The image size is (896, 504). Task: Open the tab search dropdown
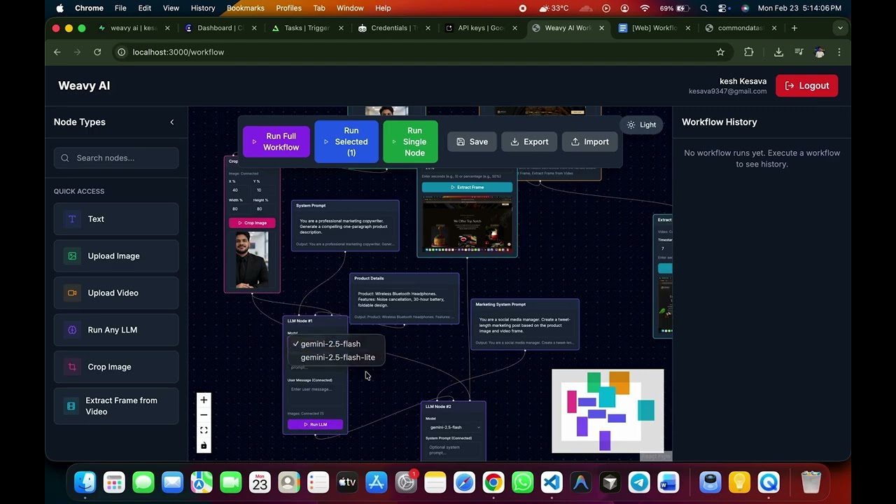pos(840,28)
